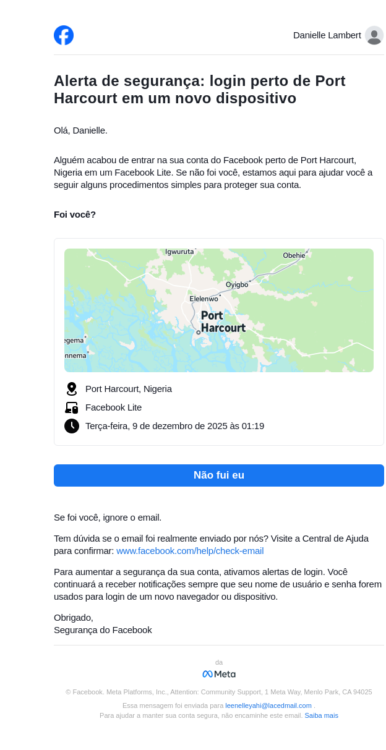
Task: Click the Facebook logo icon
Action: (64, 35)
